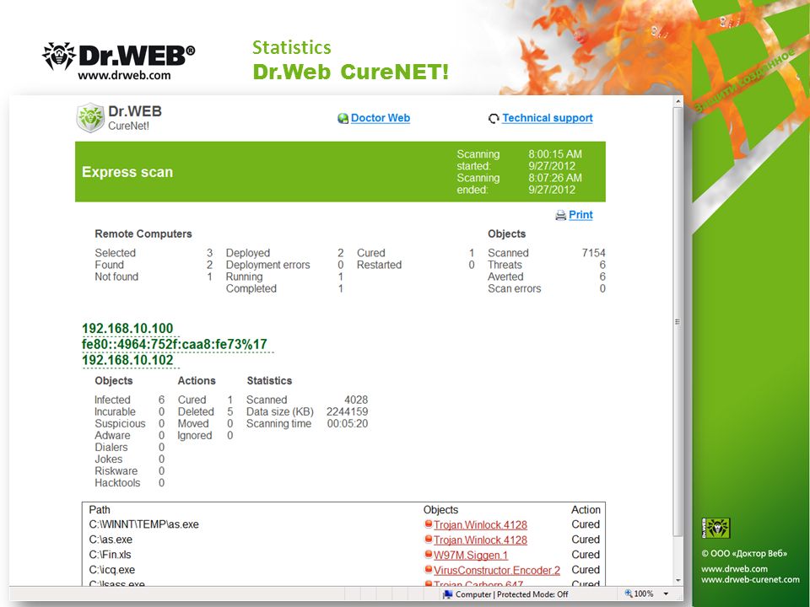Click the Dr.WEB CureNet shield logo
The height and width of the screenshot is (607, 810).
[x=90, y=118]
